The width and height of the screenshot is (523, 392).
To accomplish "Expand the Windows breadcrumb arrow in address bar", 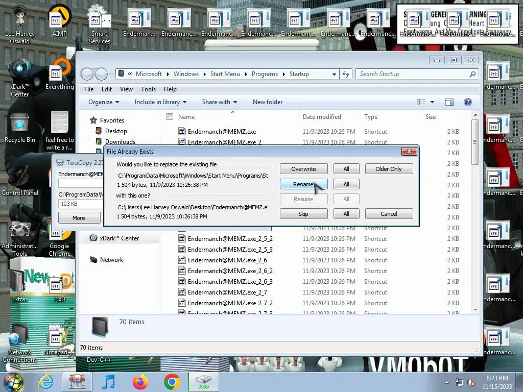I will (204, 74).
